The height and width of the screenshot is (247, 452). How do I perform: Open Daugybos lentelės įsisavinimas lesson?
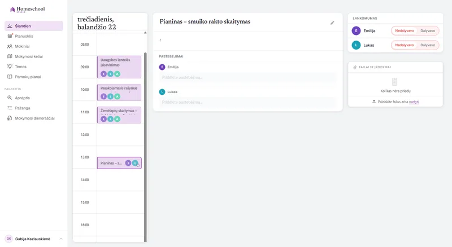click(119, 67)
